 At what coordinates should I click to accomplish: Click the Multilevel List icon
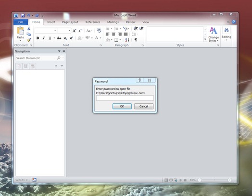(x=126, y=28)
